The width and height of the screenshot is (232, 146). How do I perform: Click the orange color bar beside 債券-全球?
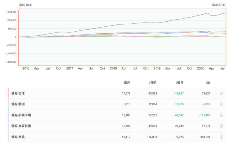8,93
